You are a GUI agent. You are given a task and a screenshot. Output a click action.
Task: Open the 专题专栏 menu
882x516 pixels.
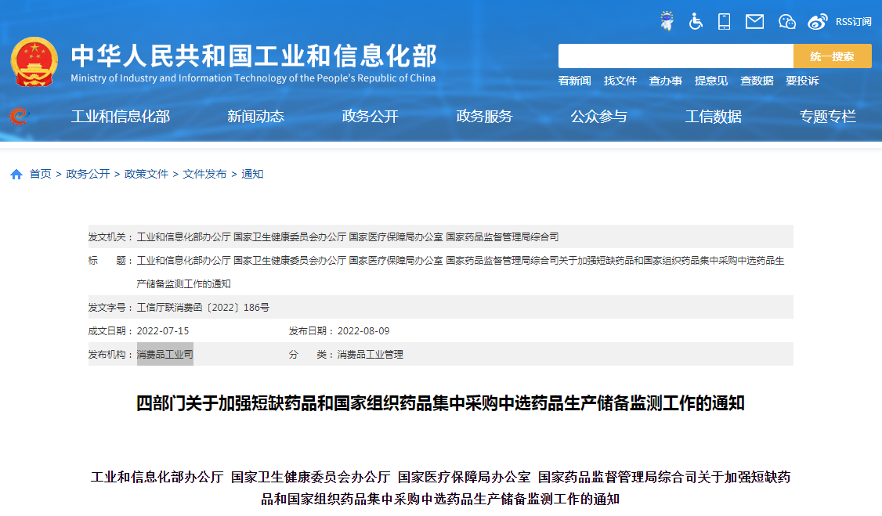click(828, 116)
